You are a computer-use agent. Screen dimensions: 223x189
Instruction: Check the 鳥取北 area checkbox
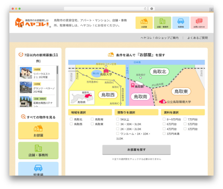pos(71,119)
